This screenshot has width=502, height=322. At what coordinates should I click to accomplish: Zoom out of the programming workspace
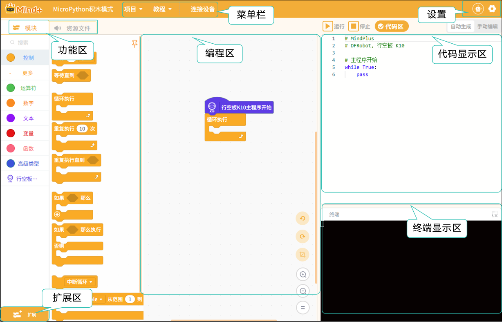[x=303, y=291]
